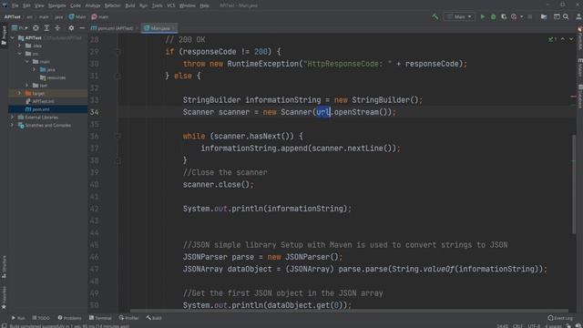Click Collapse All in Project panel
Image resolution: width=583 pixels, height=328 pixels.
(57, 28)
